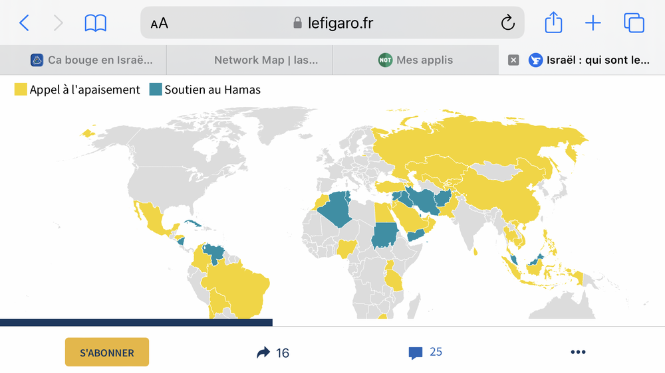Close the Israël article tab
665x373 pixels.
click(513, 60)
